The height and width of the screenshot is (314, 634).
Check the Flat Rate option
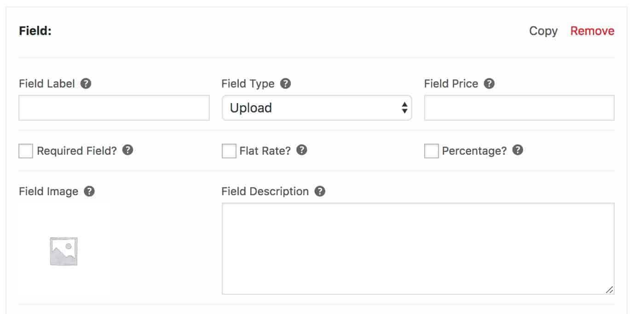228,150
